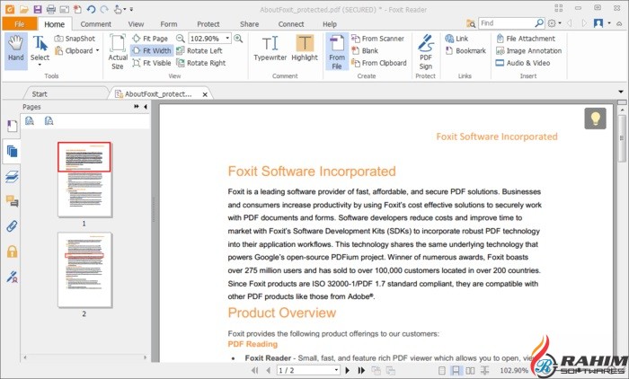629x379 pixels.
Task: Open the Connect ribbon tab
Action: tap(291, 24)
